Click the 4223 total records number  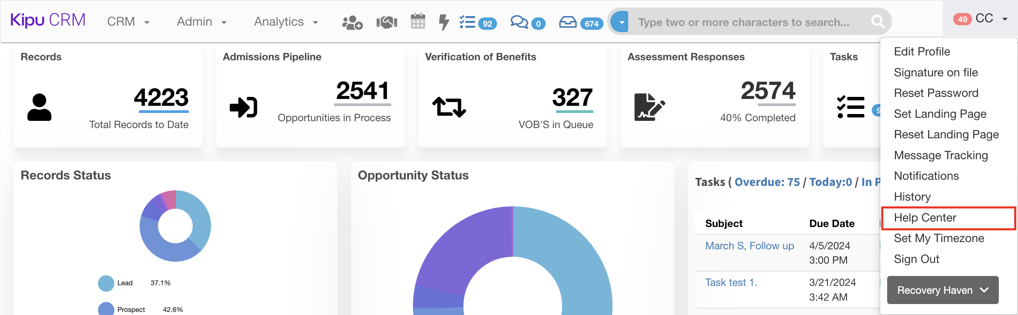161,97
